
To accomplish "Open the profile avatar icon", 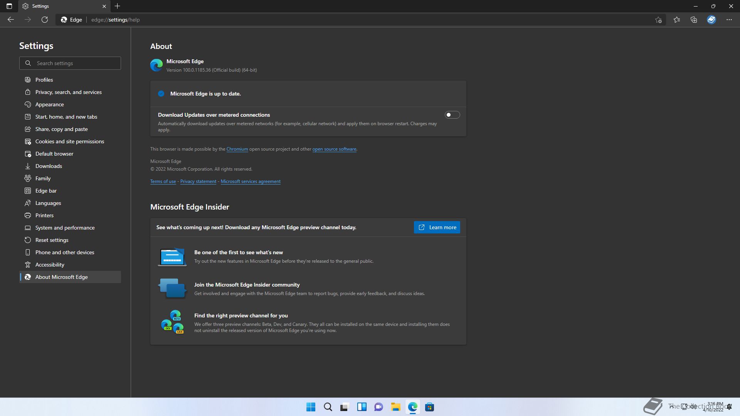I will pyautogui.click(x=711, y=20).
